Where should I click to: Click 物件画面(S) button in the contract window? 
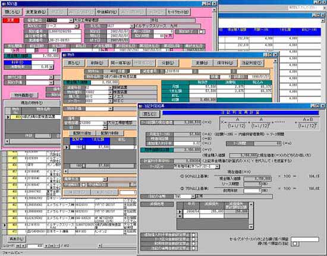pyautogui.click(x=24, y=95)
